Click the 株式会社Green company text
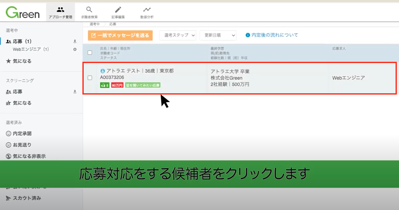 click(x=227, y=78)
